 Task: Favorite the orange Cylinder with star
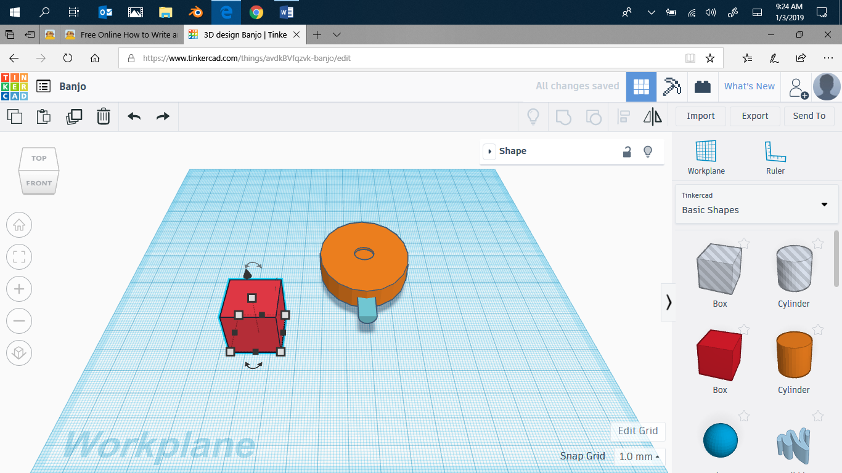818,329
